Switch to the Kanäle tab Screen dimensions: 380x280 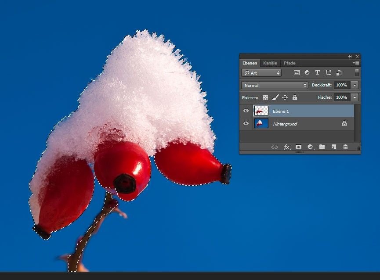click(270, 63)
